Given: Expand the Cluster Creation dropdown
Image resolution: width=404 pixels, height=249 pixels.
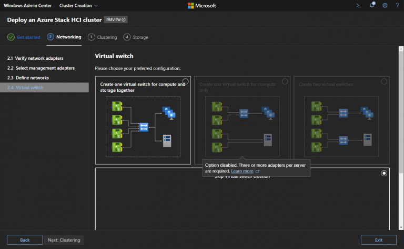Looking at the screenshot, I should [78, 5].
